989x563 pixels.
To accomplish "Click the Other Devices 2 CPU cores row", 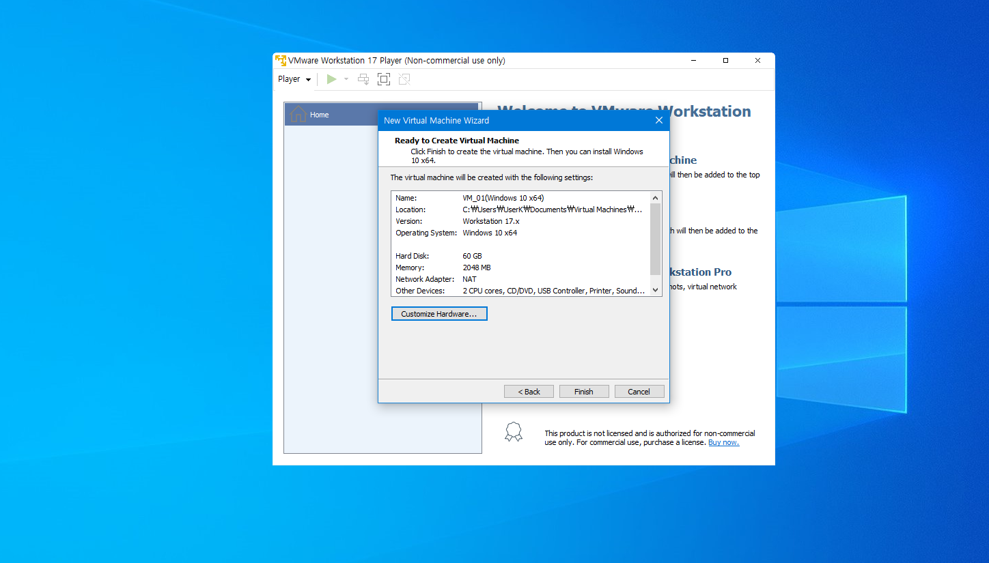I will click(521, 291).
